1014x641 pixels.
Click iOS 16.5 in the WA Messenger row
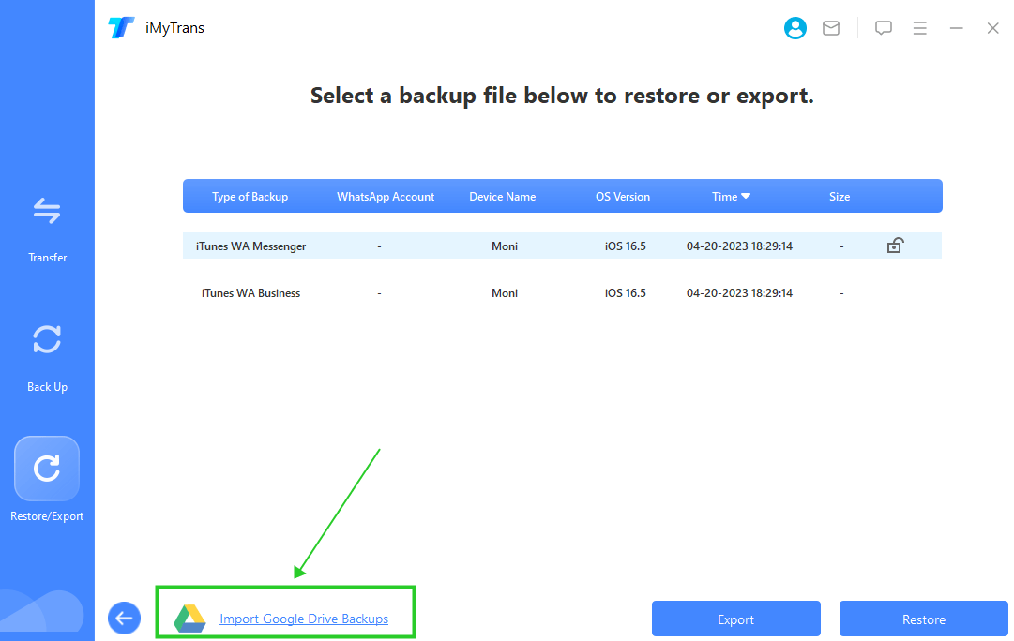pyautogui.click(x=626, y=246)
